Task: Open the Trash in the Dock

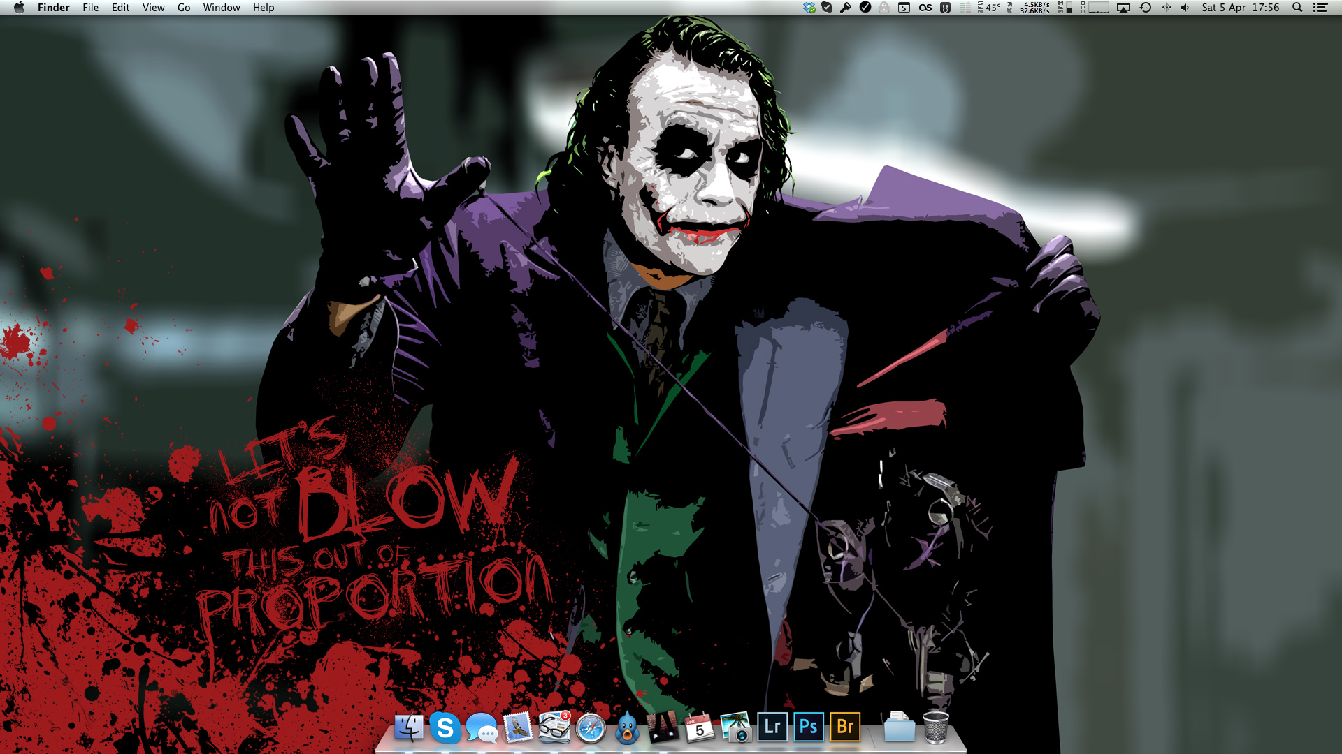Action: tap(936, 728)
